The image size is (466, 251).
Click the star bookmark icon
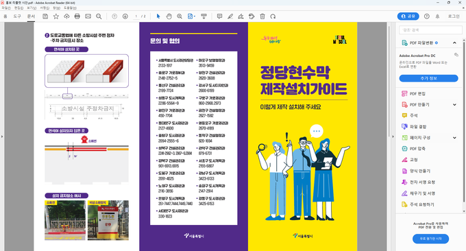(56, 16)
